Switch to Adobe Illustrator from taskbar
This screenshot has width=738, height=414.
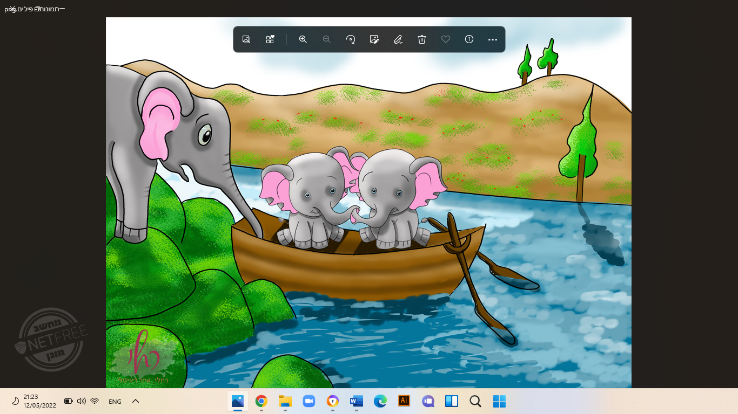tap(404, 401)
